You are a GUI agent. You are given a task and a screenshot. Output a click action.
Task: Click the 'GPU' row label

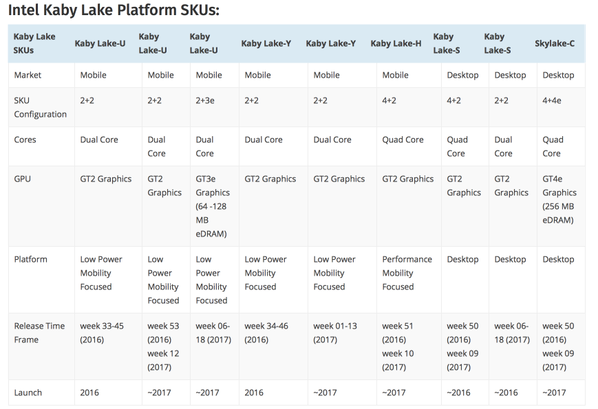coord(22,179)
